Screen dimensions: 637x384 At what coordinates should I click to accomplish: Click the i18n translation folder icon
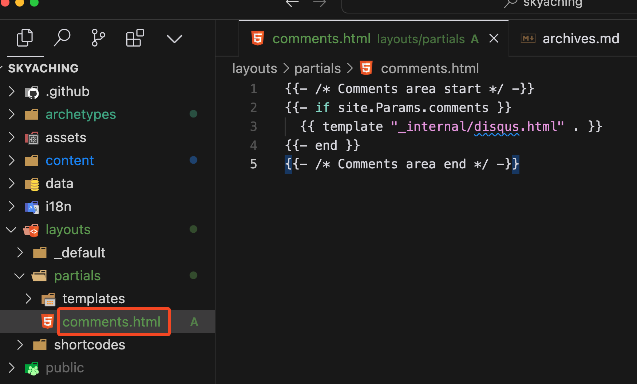[32, 207]
